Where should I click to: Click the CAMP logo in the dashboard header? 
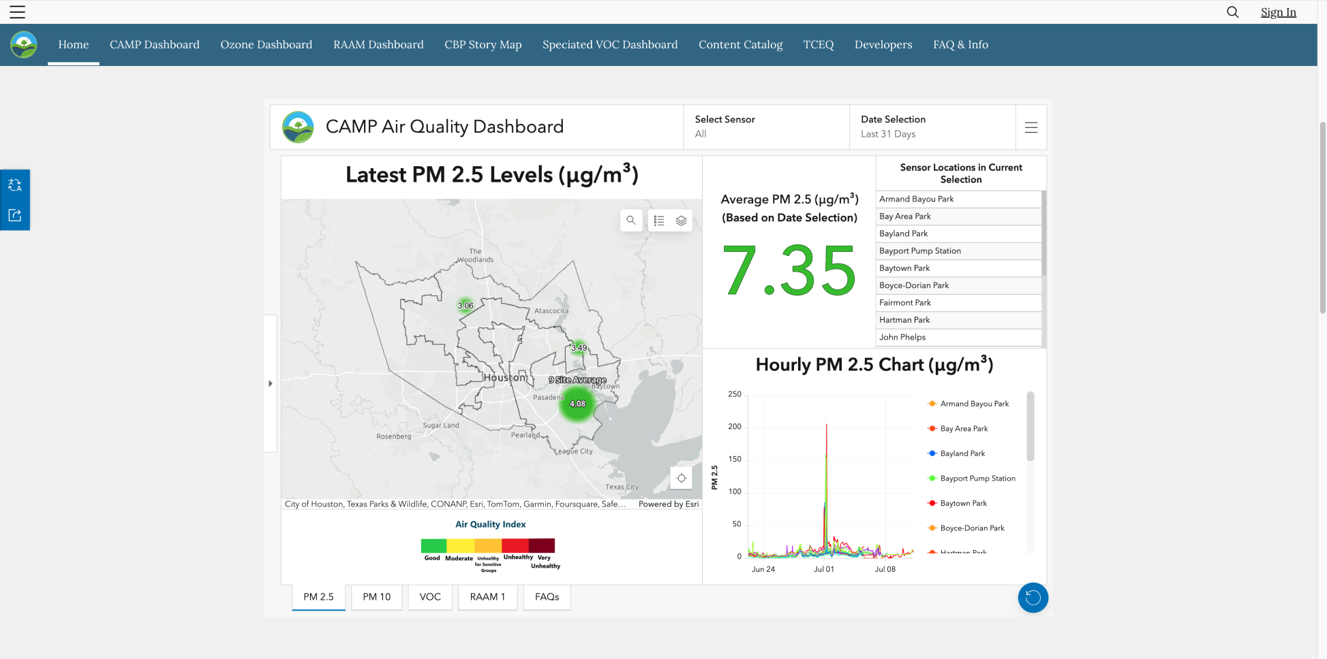(297, 127)
